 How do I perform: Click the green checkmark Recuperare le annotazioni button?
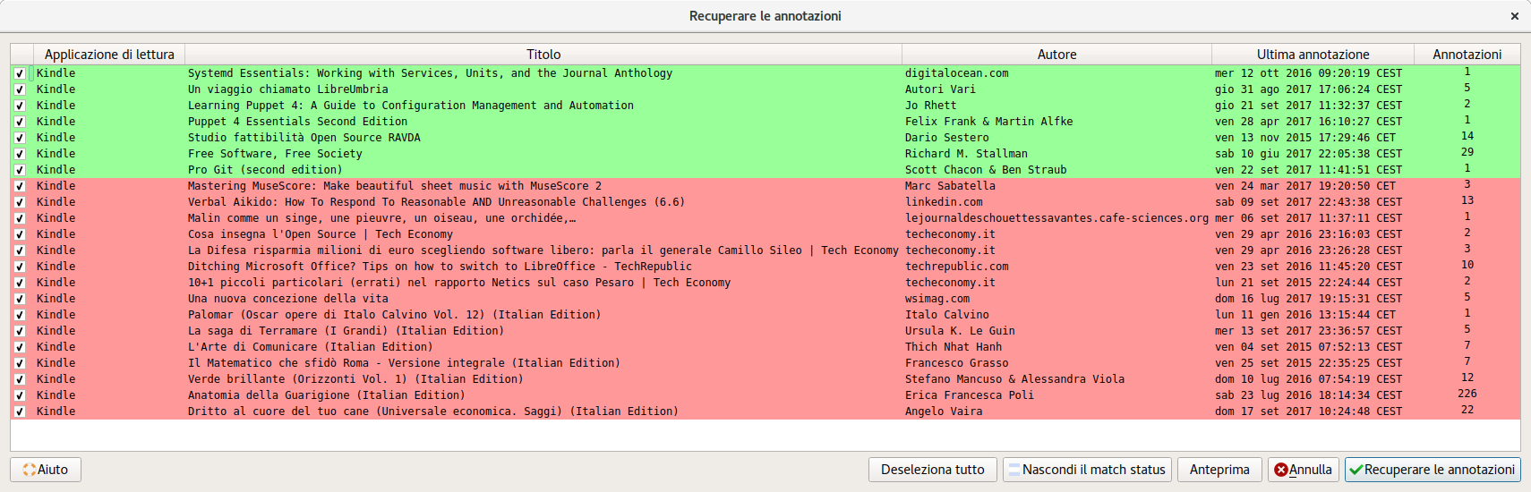tap(1432, 470)
